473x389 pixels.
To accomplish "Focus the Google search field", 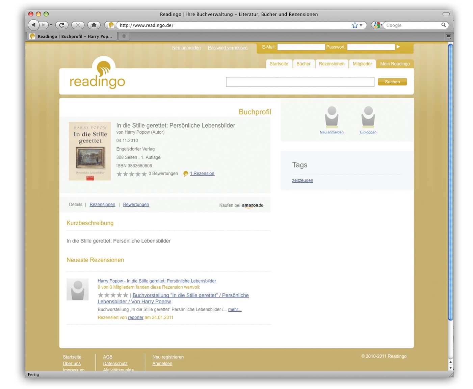I will pyautogui.click(x=413, y=25).
